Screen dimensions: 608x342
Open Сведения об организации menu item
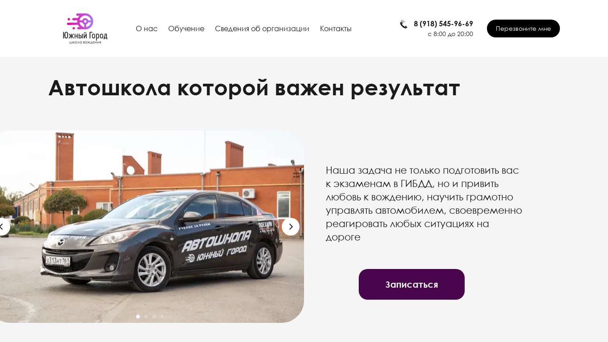click(262, 28)
